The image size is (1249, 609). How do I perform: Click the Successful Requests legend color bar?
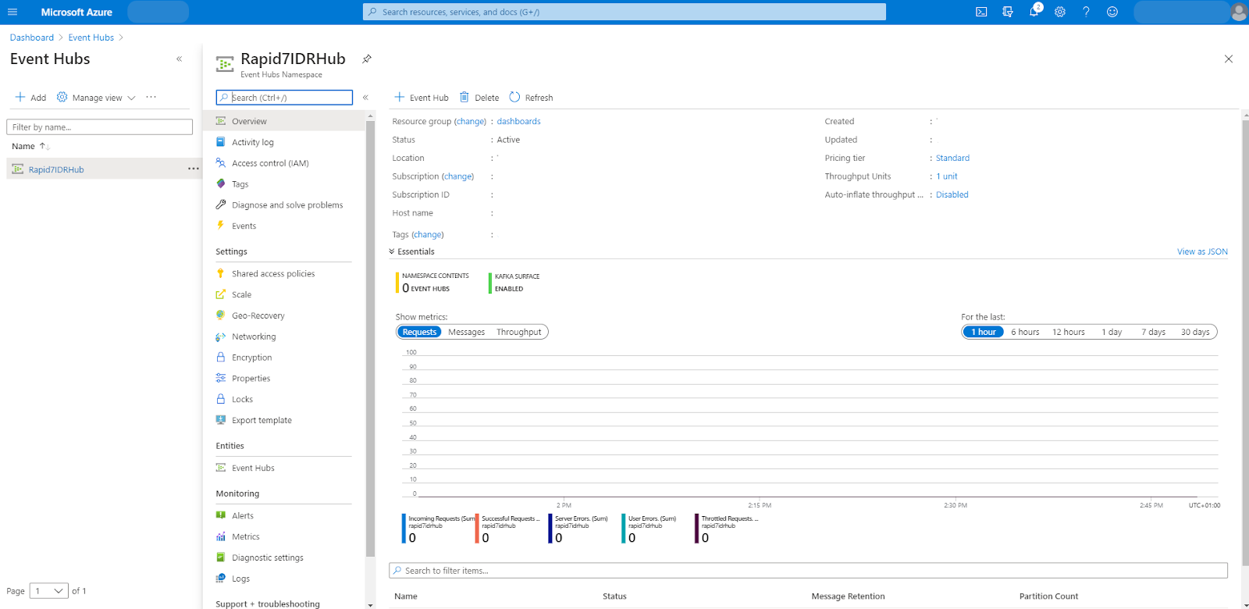click(477, 528)
